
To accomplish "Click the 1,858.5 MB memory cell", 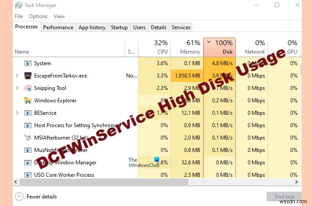I will [x=187, y=76].
